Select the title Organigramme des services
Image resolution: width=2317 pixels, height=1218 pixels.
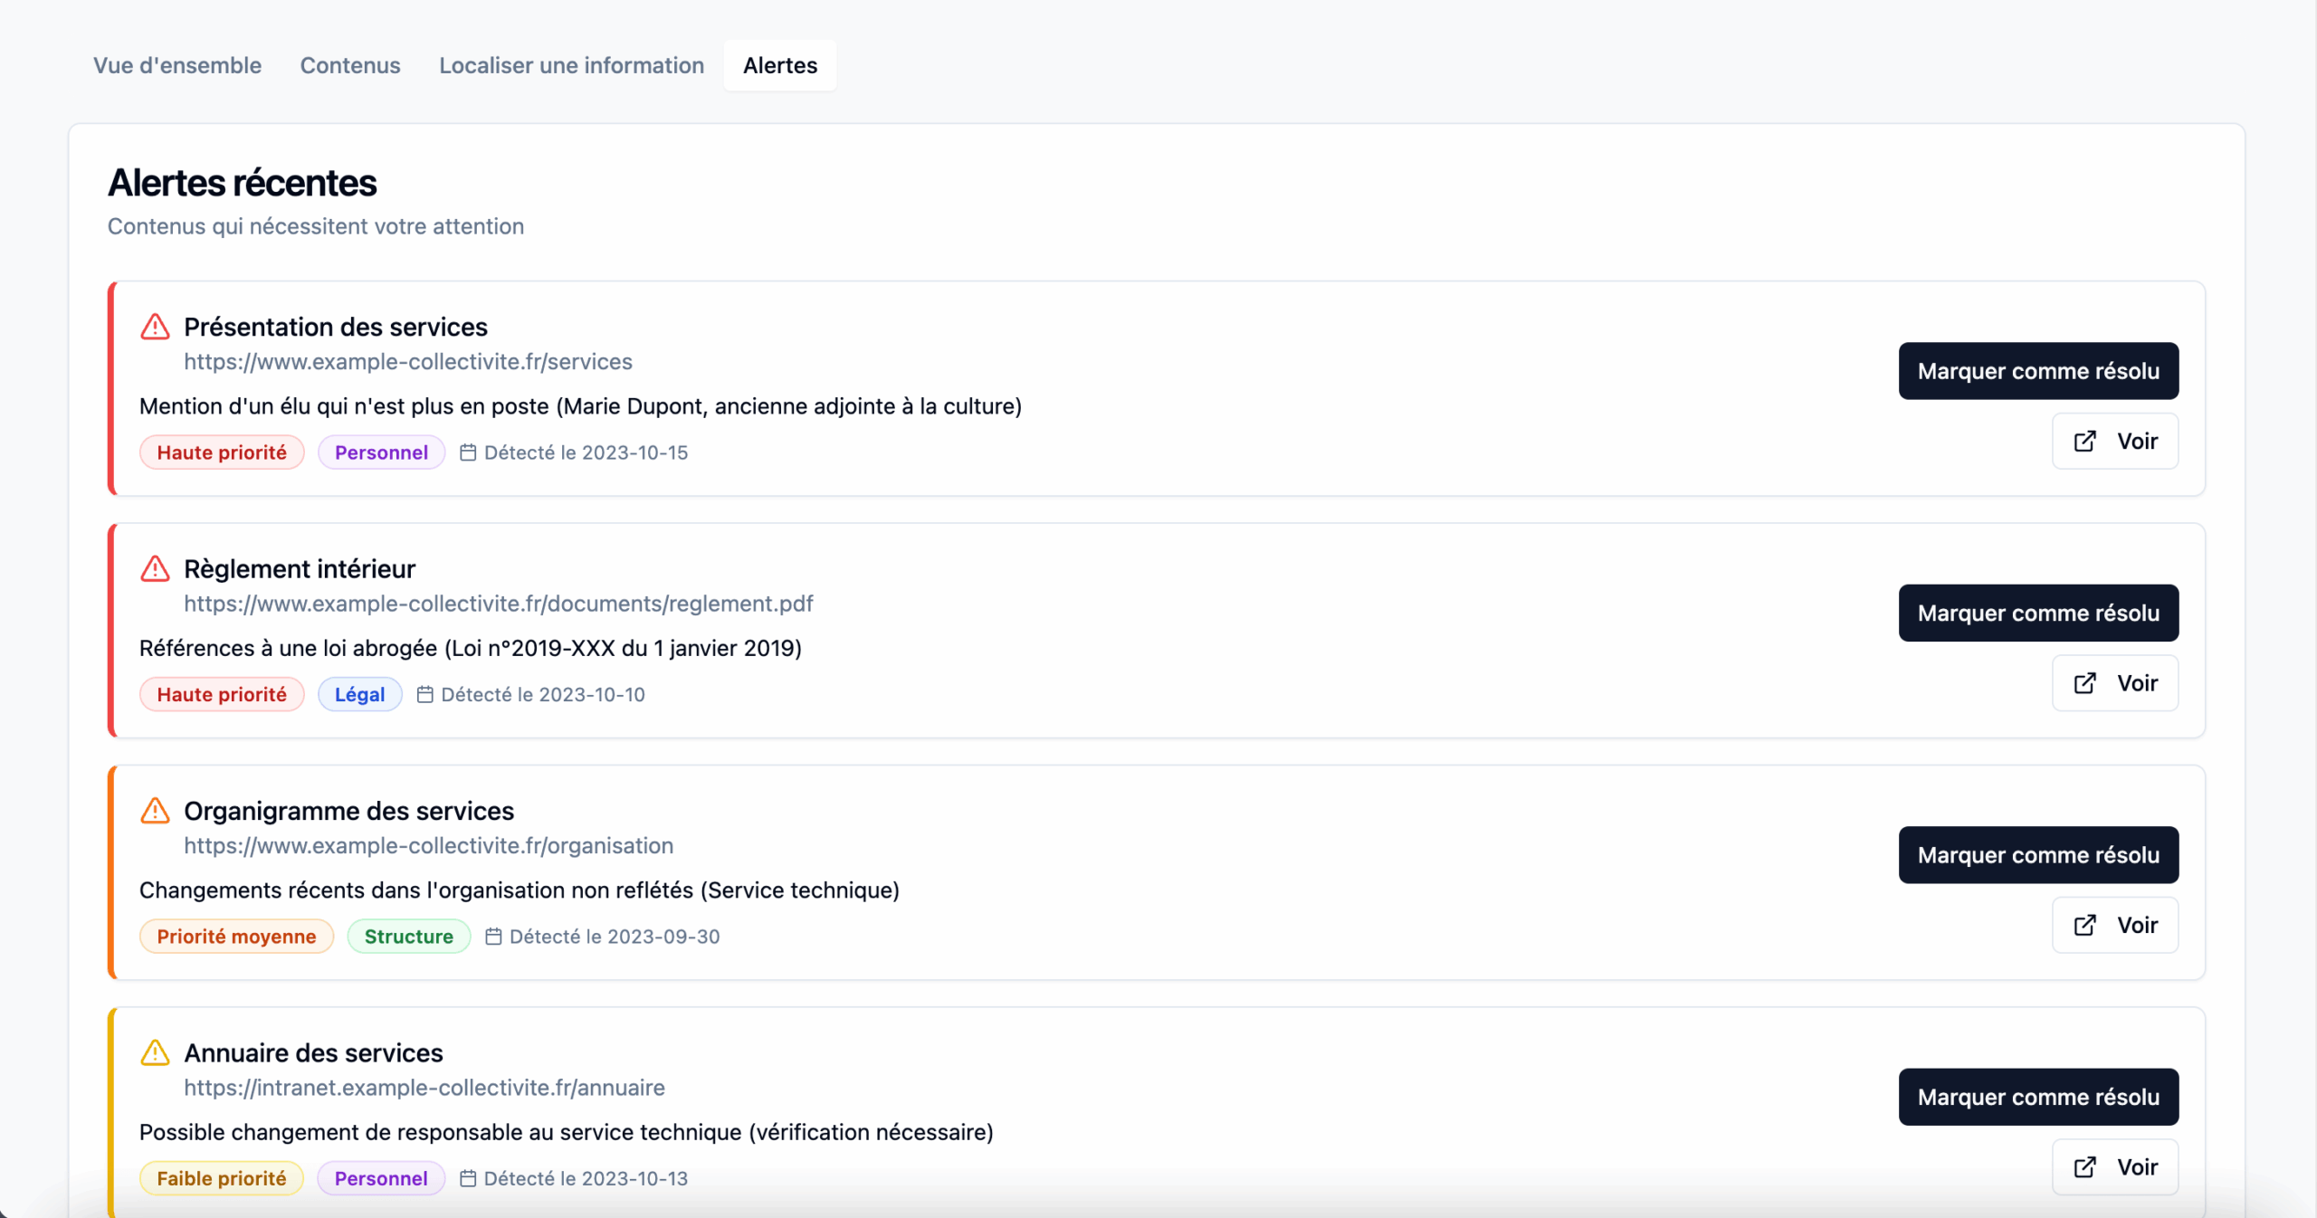tap(348, 811)
